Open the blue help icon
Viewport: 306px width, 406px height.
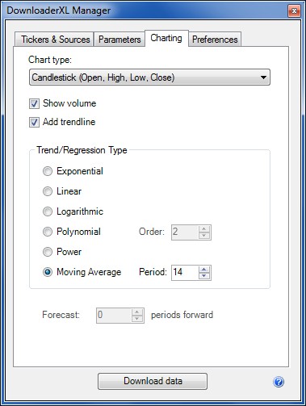click(x=279, y=382)
